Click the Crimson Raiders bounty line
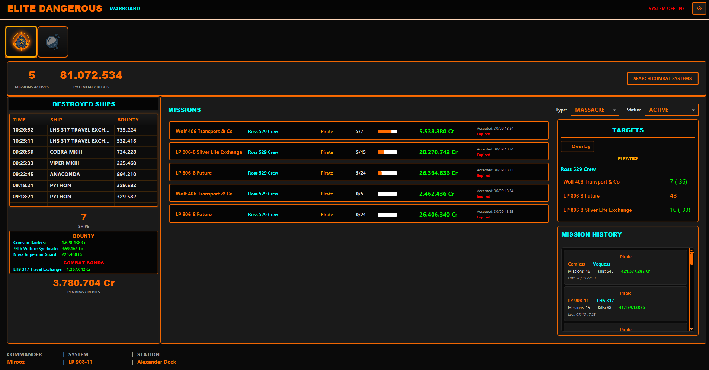 click(x=49, y=243)
